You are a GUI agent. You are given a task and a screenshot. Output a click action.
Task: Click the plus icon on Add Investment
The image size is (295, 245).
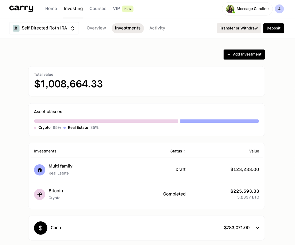tap(229, 54)
